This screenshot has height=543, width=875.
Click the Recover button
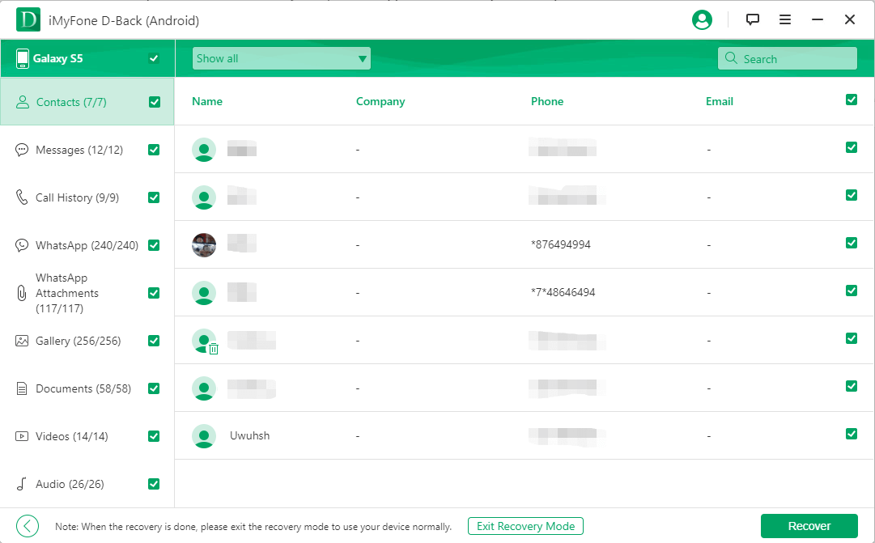coord(809,526)
